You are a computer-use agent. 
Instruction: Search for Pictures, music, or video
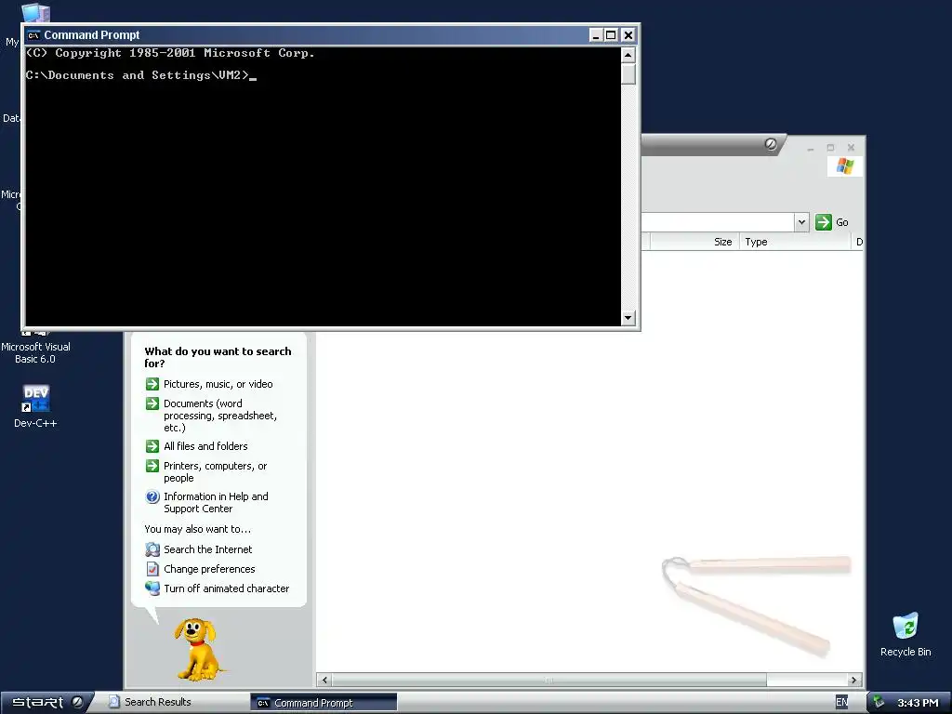pyautogui.click(x=218, y=384)
